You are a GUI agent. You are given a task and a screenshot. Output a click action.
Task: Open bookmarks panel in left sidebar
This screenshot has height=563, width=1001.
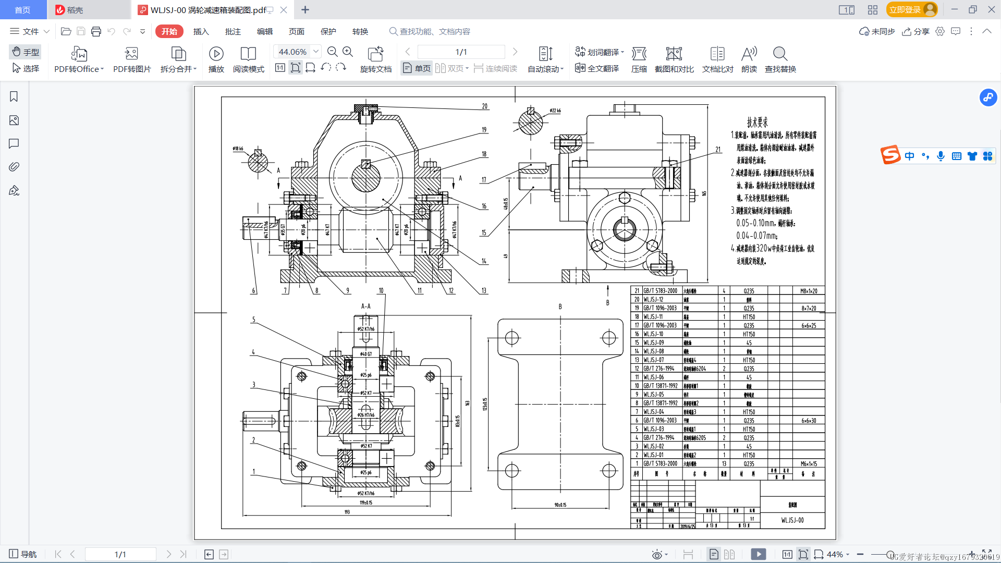[x=14, y=96]
